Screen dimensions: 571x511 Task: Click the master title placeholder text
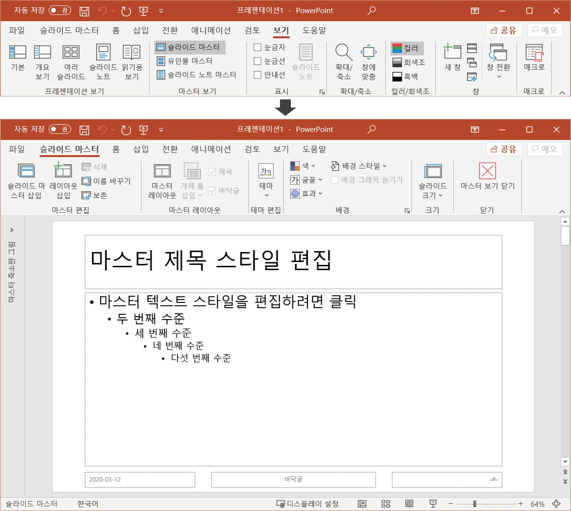[211, 260]
